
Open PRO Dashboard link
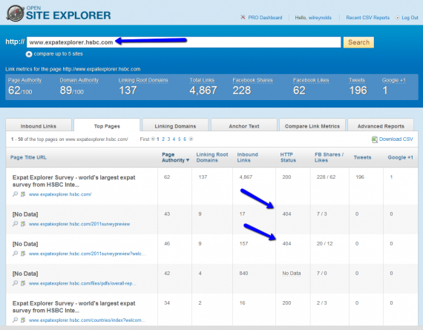pyautogui.click(x=265, y=18)
